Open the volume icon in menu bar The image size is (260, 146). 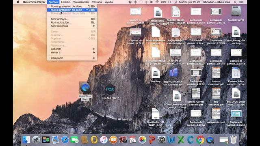pos(152,2)
